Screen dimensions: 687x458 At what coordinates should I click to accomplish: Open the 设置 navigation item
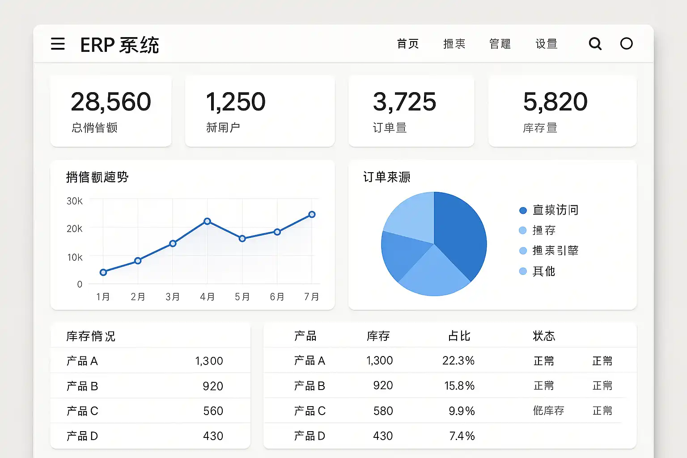[x=546, y=44]
